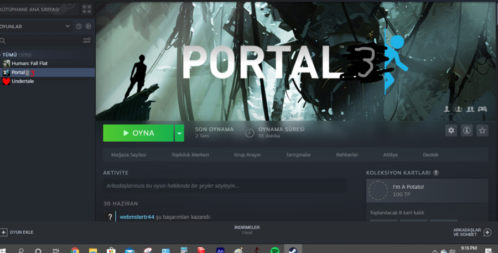Click the Steam taskbar icon
The width and height of the screenshot is (498, 253).
[x=293, y=250]
